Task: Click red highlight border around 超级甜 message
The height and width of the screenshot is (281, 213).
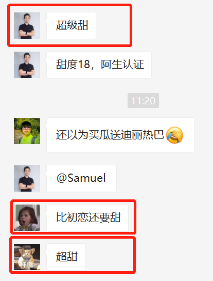Action: click(x=69, y=5)
